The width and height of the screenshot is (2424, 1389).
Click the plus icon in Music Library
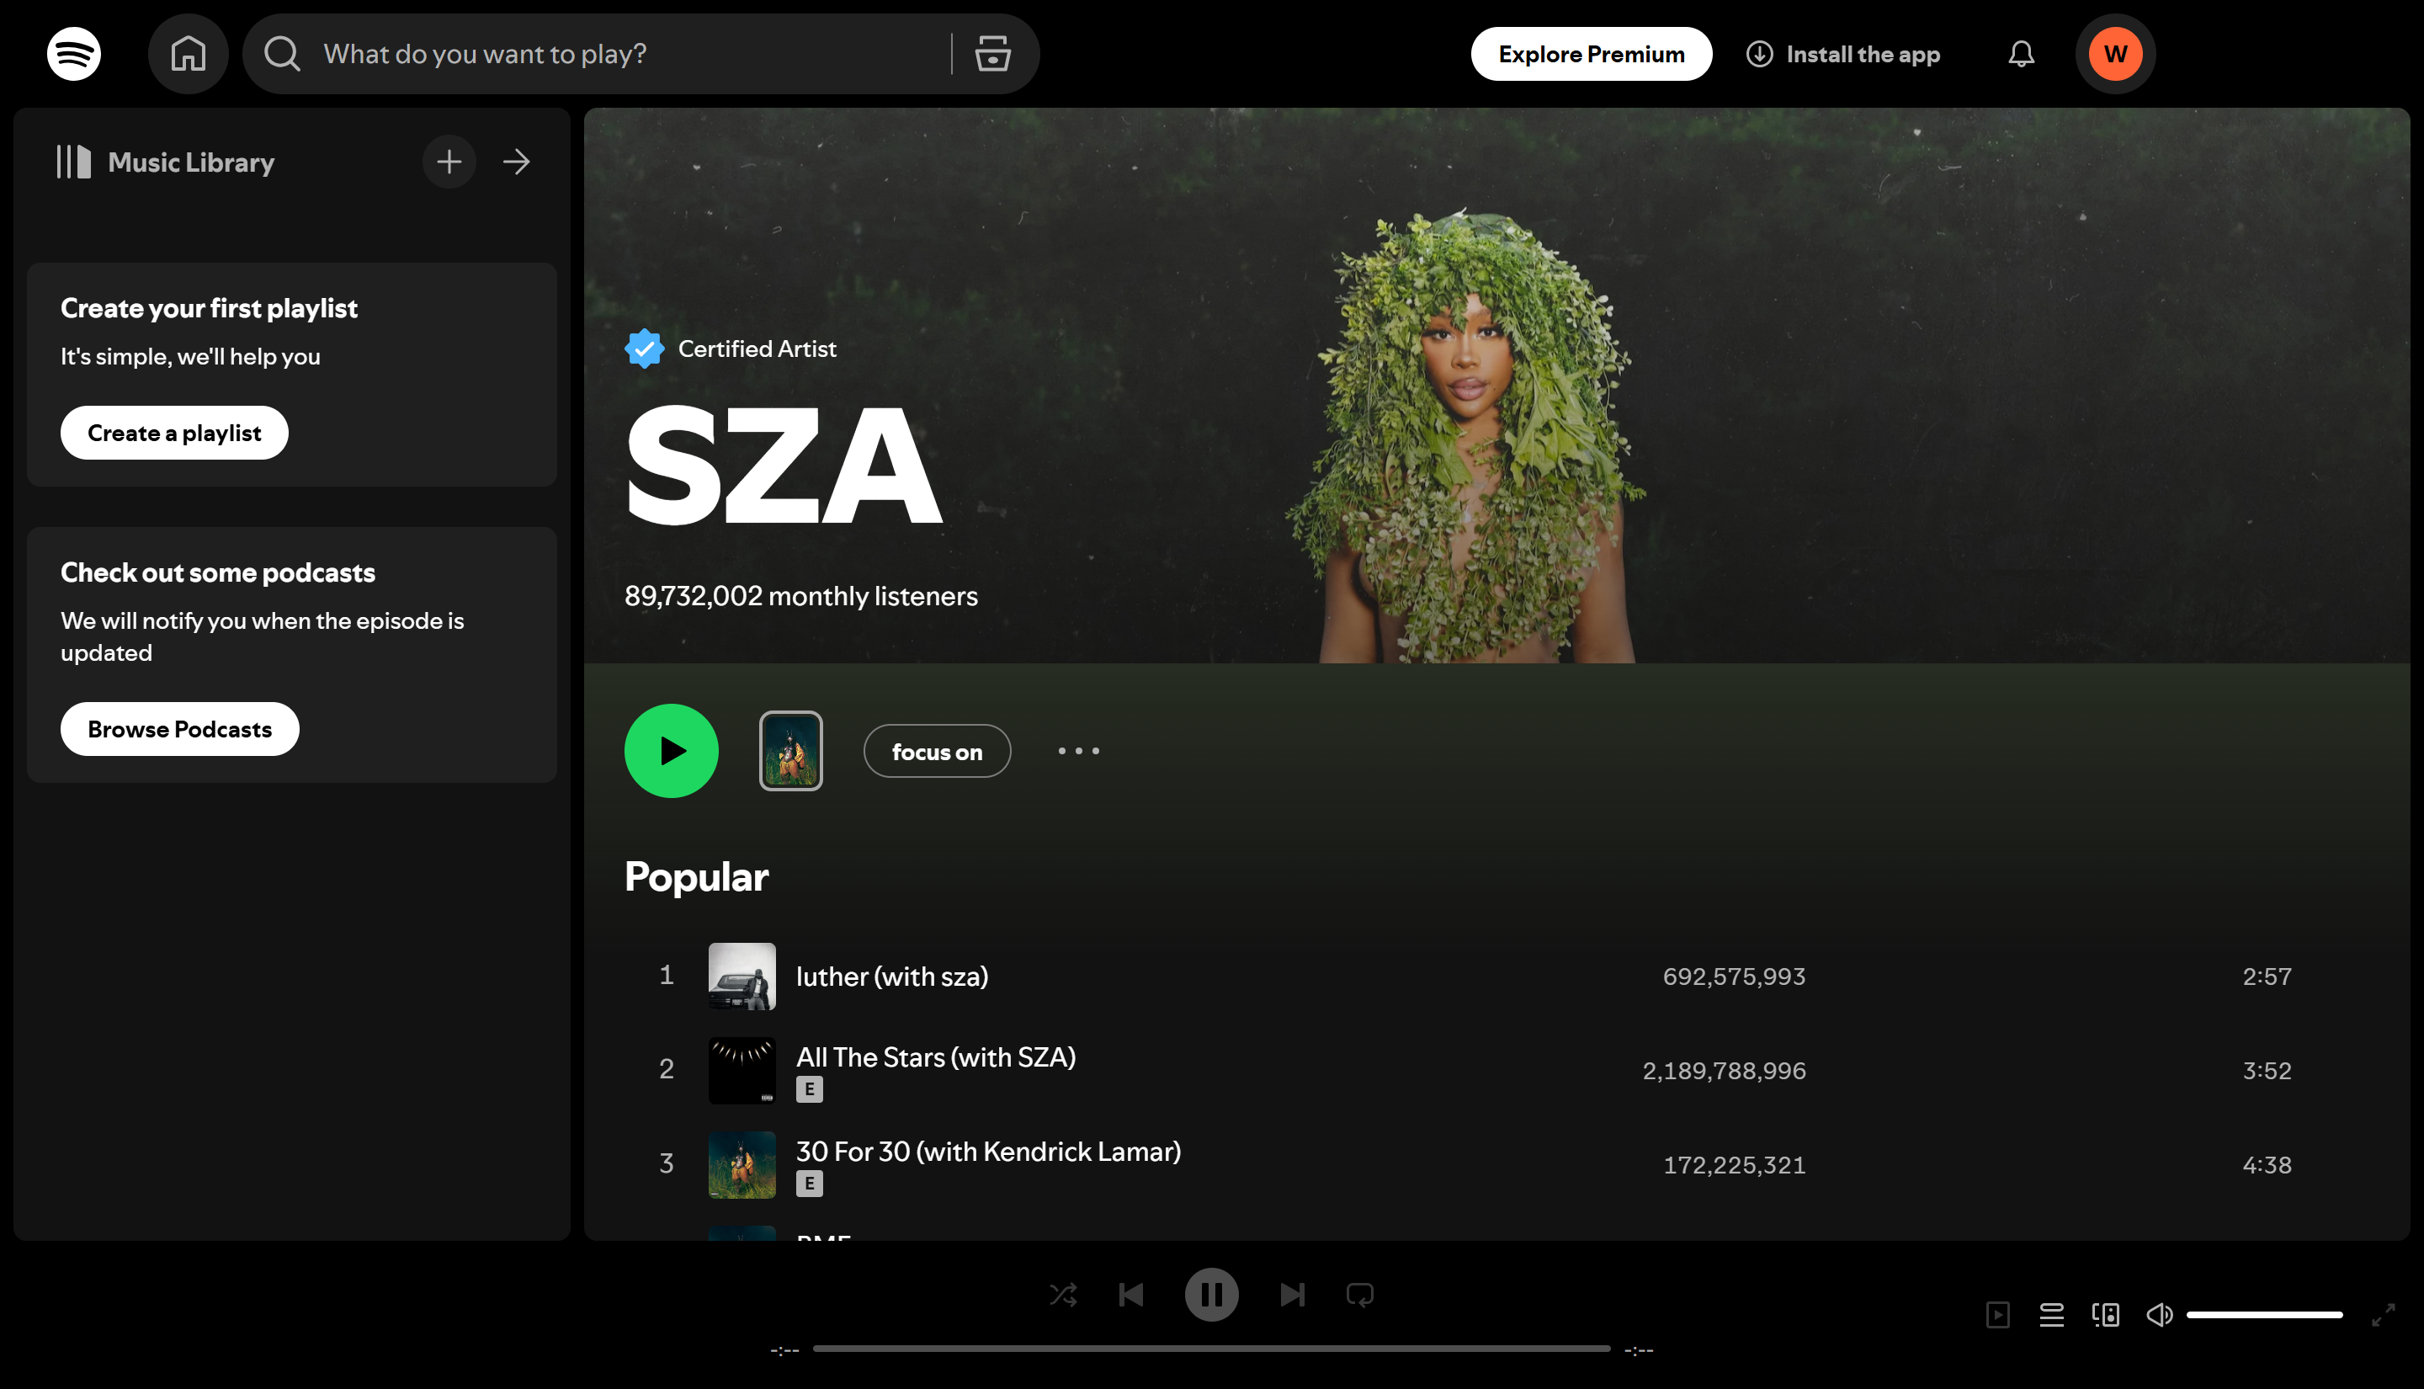[x=449, y=162]
